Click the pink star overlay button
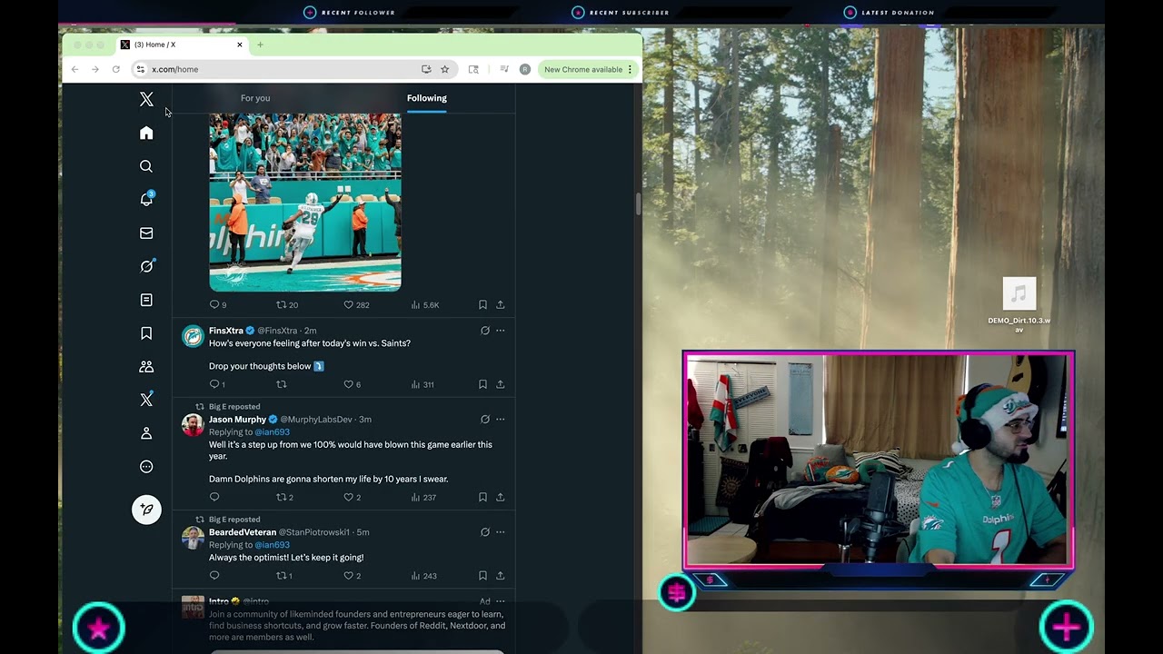1163x654 pixels. [98, 628]
